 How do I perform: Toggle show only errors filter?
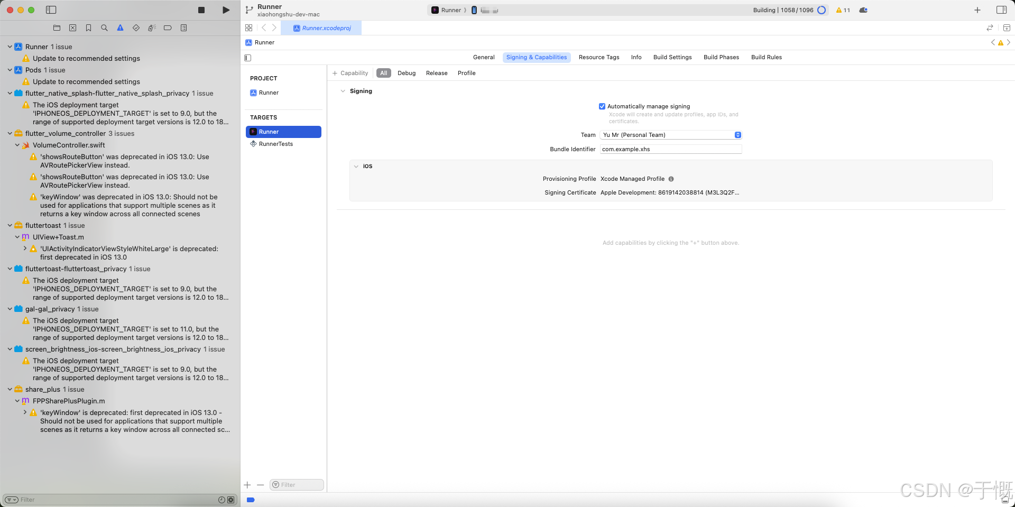pyautogui.click(x=230, y=500)
